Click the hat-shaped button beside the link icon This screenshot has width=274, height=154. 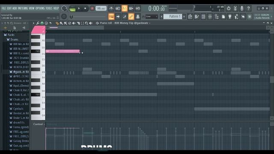pos(138,17)
